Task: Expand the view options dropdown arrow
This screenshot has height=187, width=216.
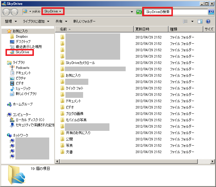Action: pos(192,21)
